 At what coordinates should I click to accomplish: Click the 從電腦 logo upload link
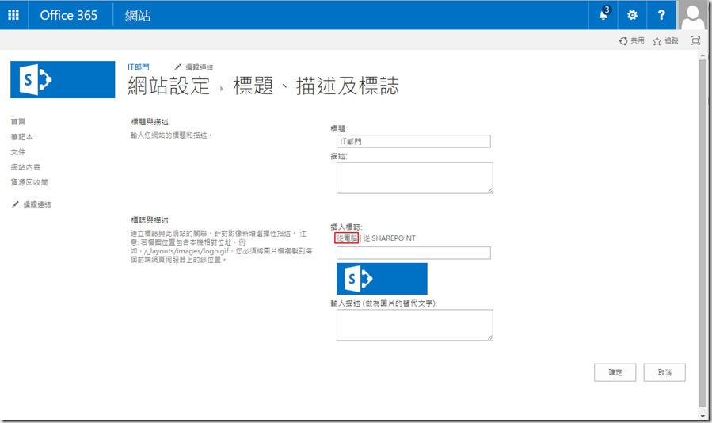pyautogui.click(x=347, y=238)
